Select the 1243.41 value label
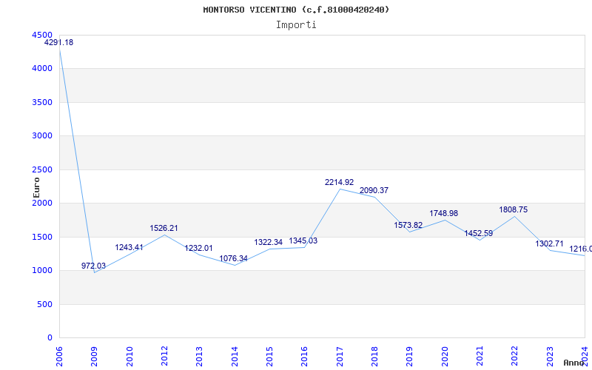The image size is (592, 370). tap(129, 248)
